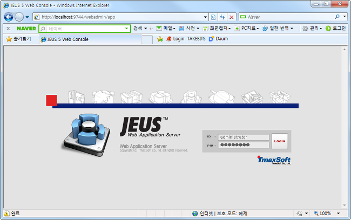Click the page scrollbar up arrow
This screenshot has height=220, width=351.
tap(345, 50)
